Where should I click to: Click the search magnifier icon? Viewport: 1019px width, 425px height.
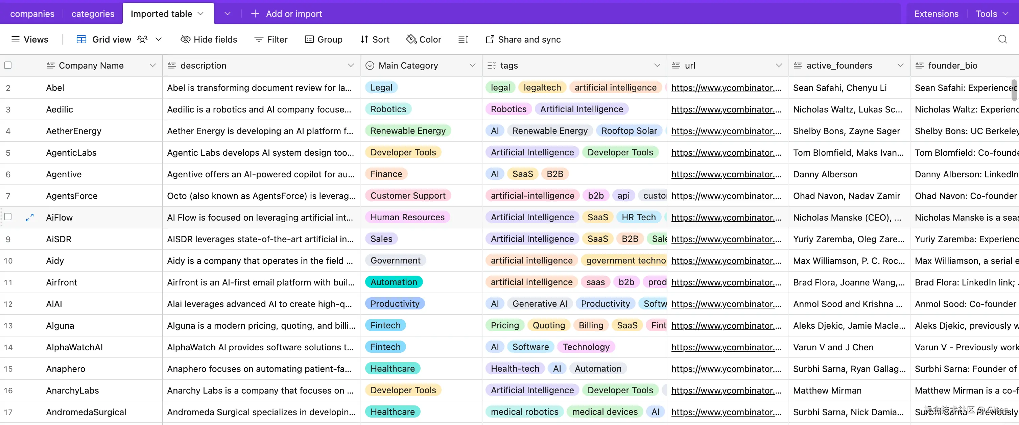tap(1002, 39)
